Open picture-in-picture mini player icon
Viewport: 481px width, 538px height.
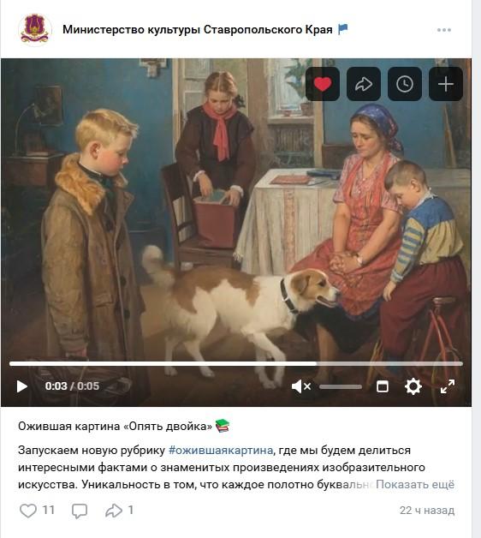coord(383,386)
